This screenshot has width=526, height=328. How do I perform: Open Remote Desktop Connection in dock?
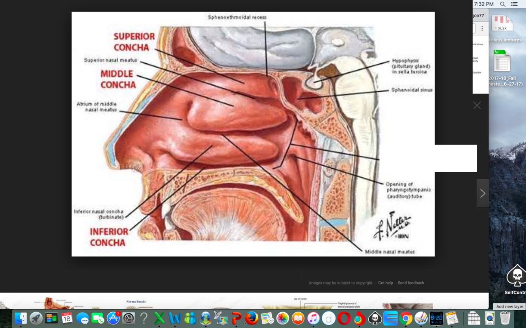click(221, 318)
